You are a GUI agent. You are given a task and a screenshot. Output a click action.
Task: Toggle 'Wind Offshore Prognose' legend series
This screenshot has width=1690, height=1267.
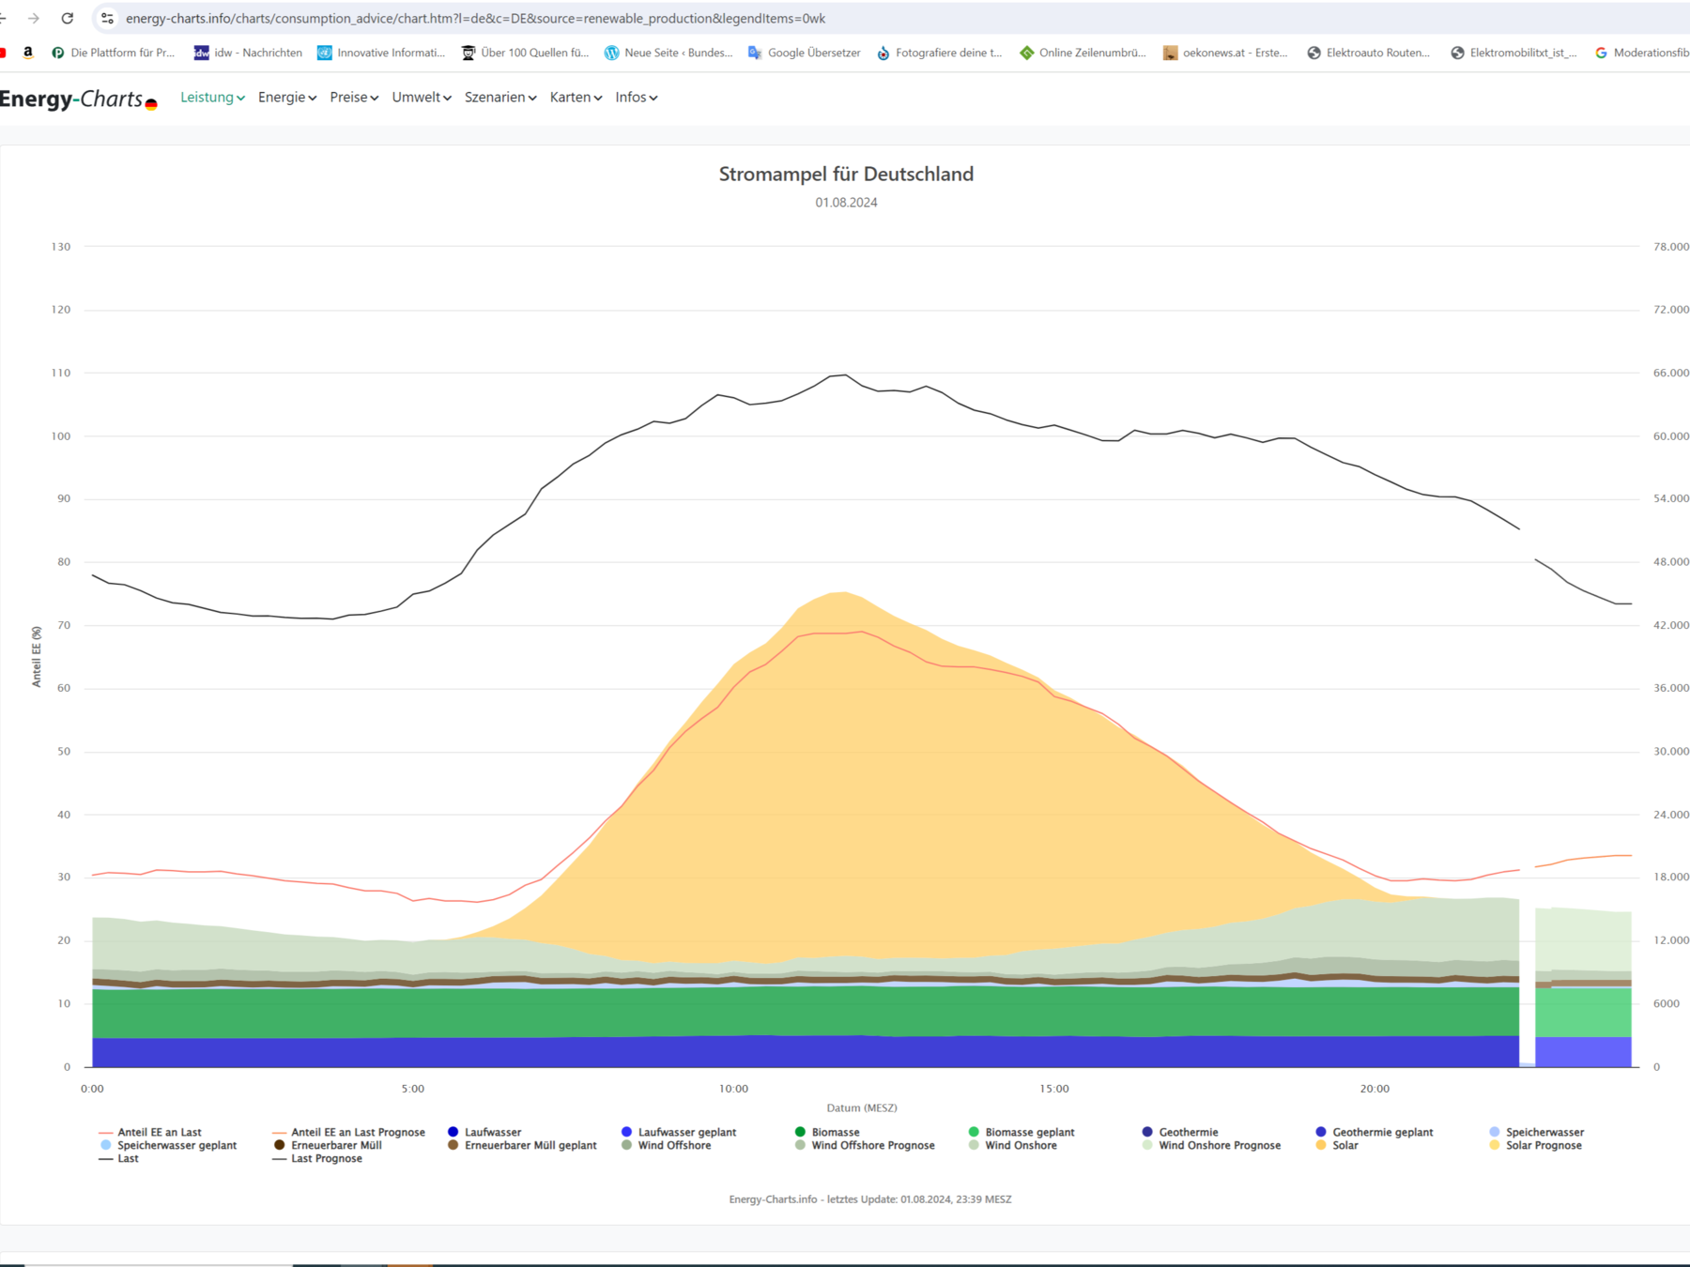point(865,1146)
